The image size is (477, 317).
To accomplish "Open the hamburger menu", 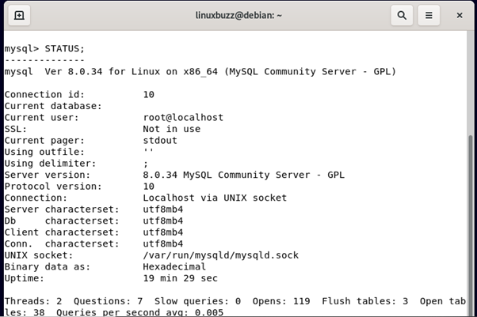I will tap(429, 15).
